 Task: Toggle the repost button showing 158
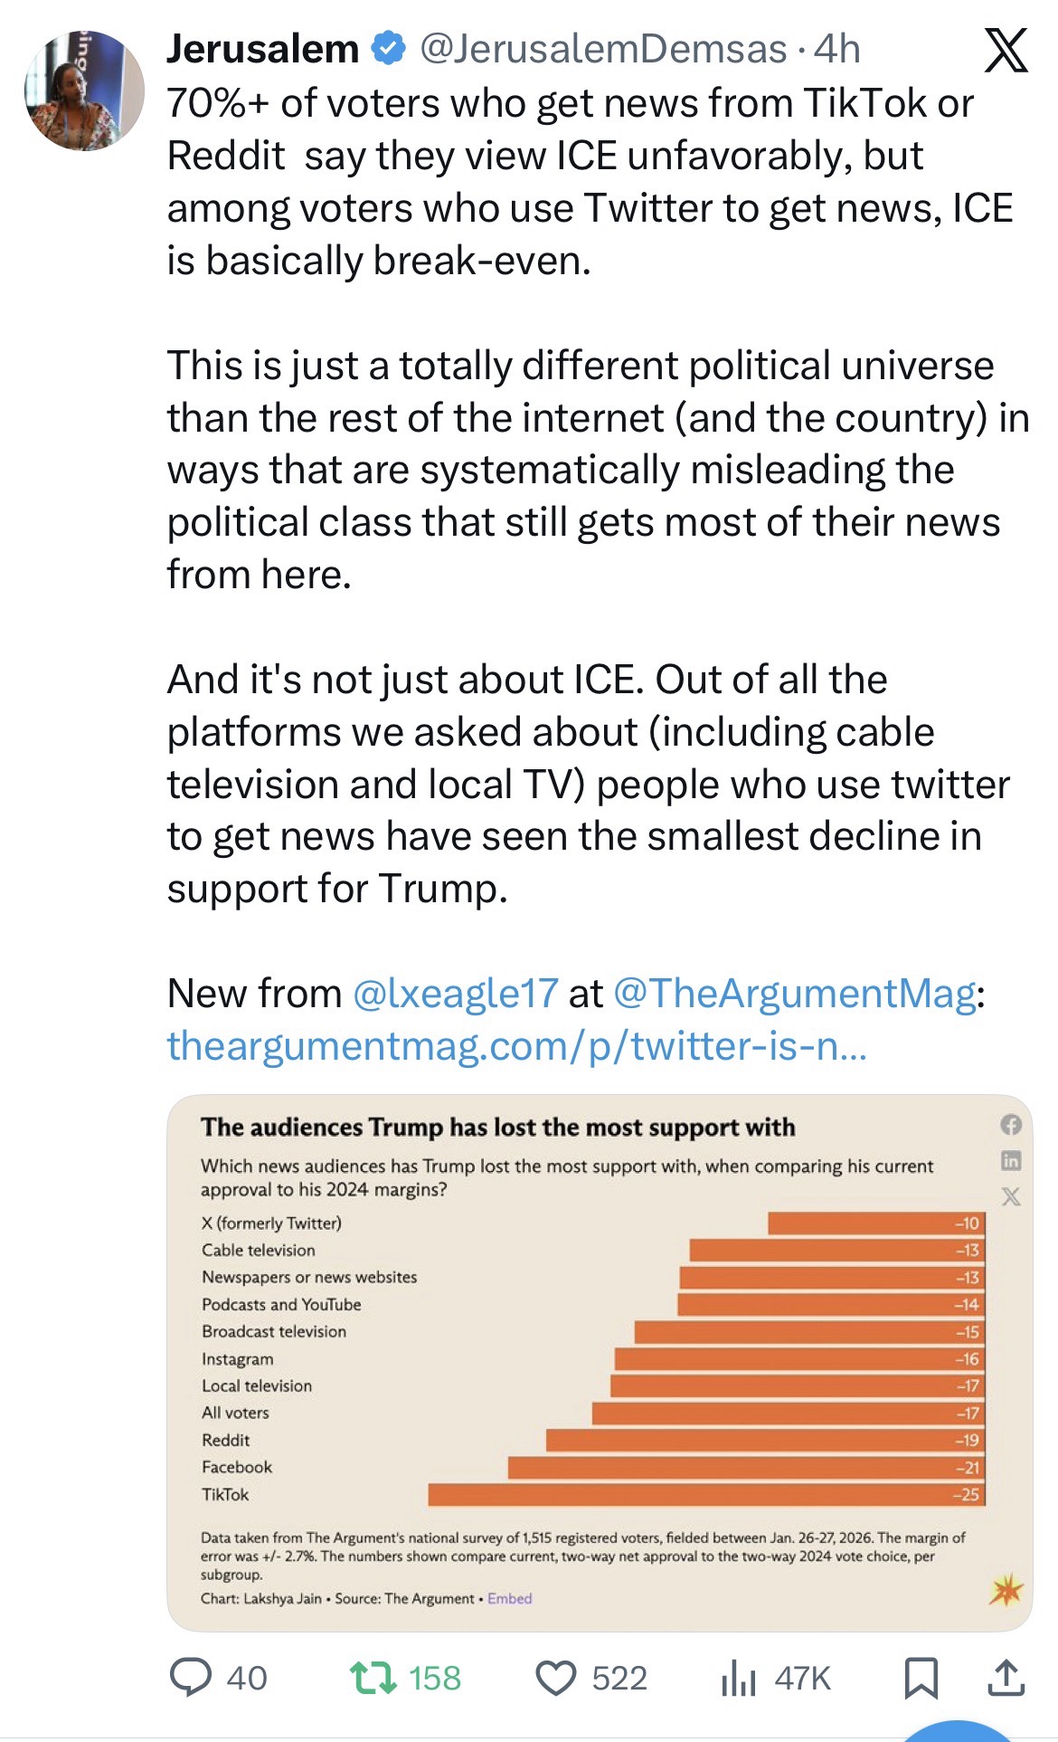373,1679
